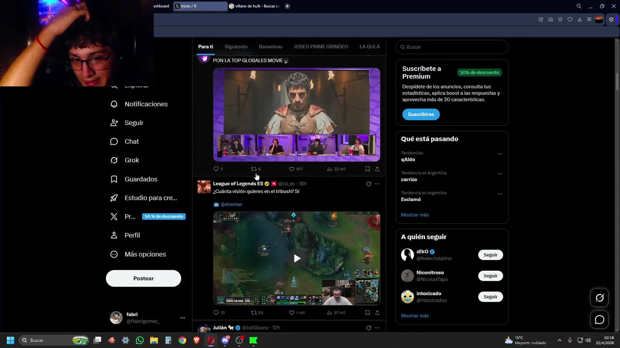The height and width of the screenshot is (348, 620).
Task: Open more options on League of Legends post
Action: pos(377,184)
